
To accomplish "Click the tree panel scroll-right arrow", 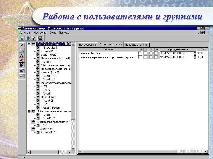I will [x=70, y=152].
